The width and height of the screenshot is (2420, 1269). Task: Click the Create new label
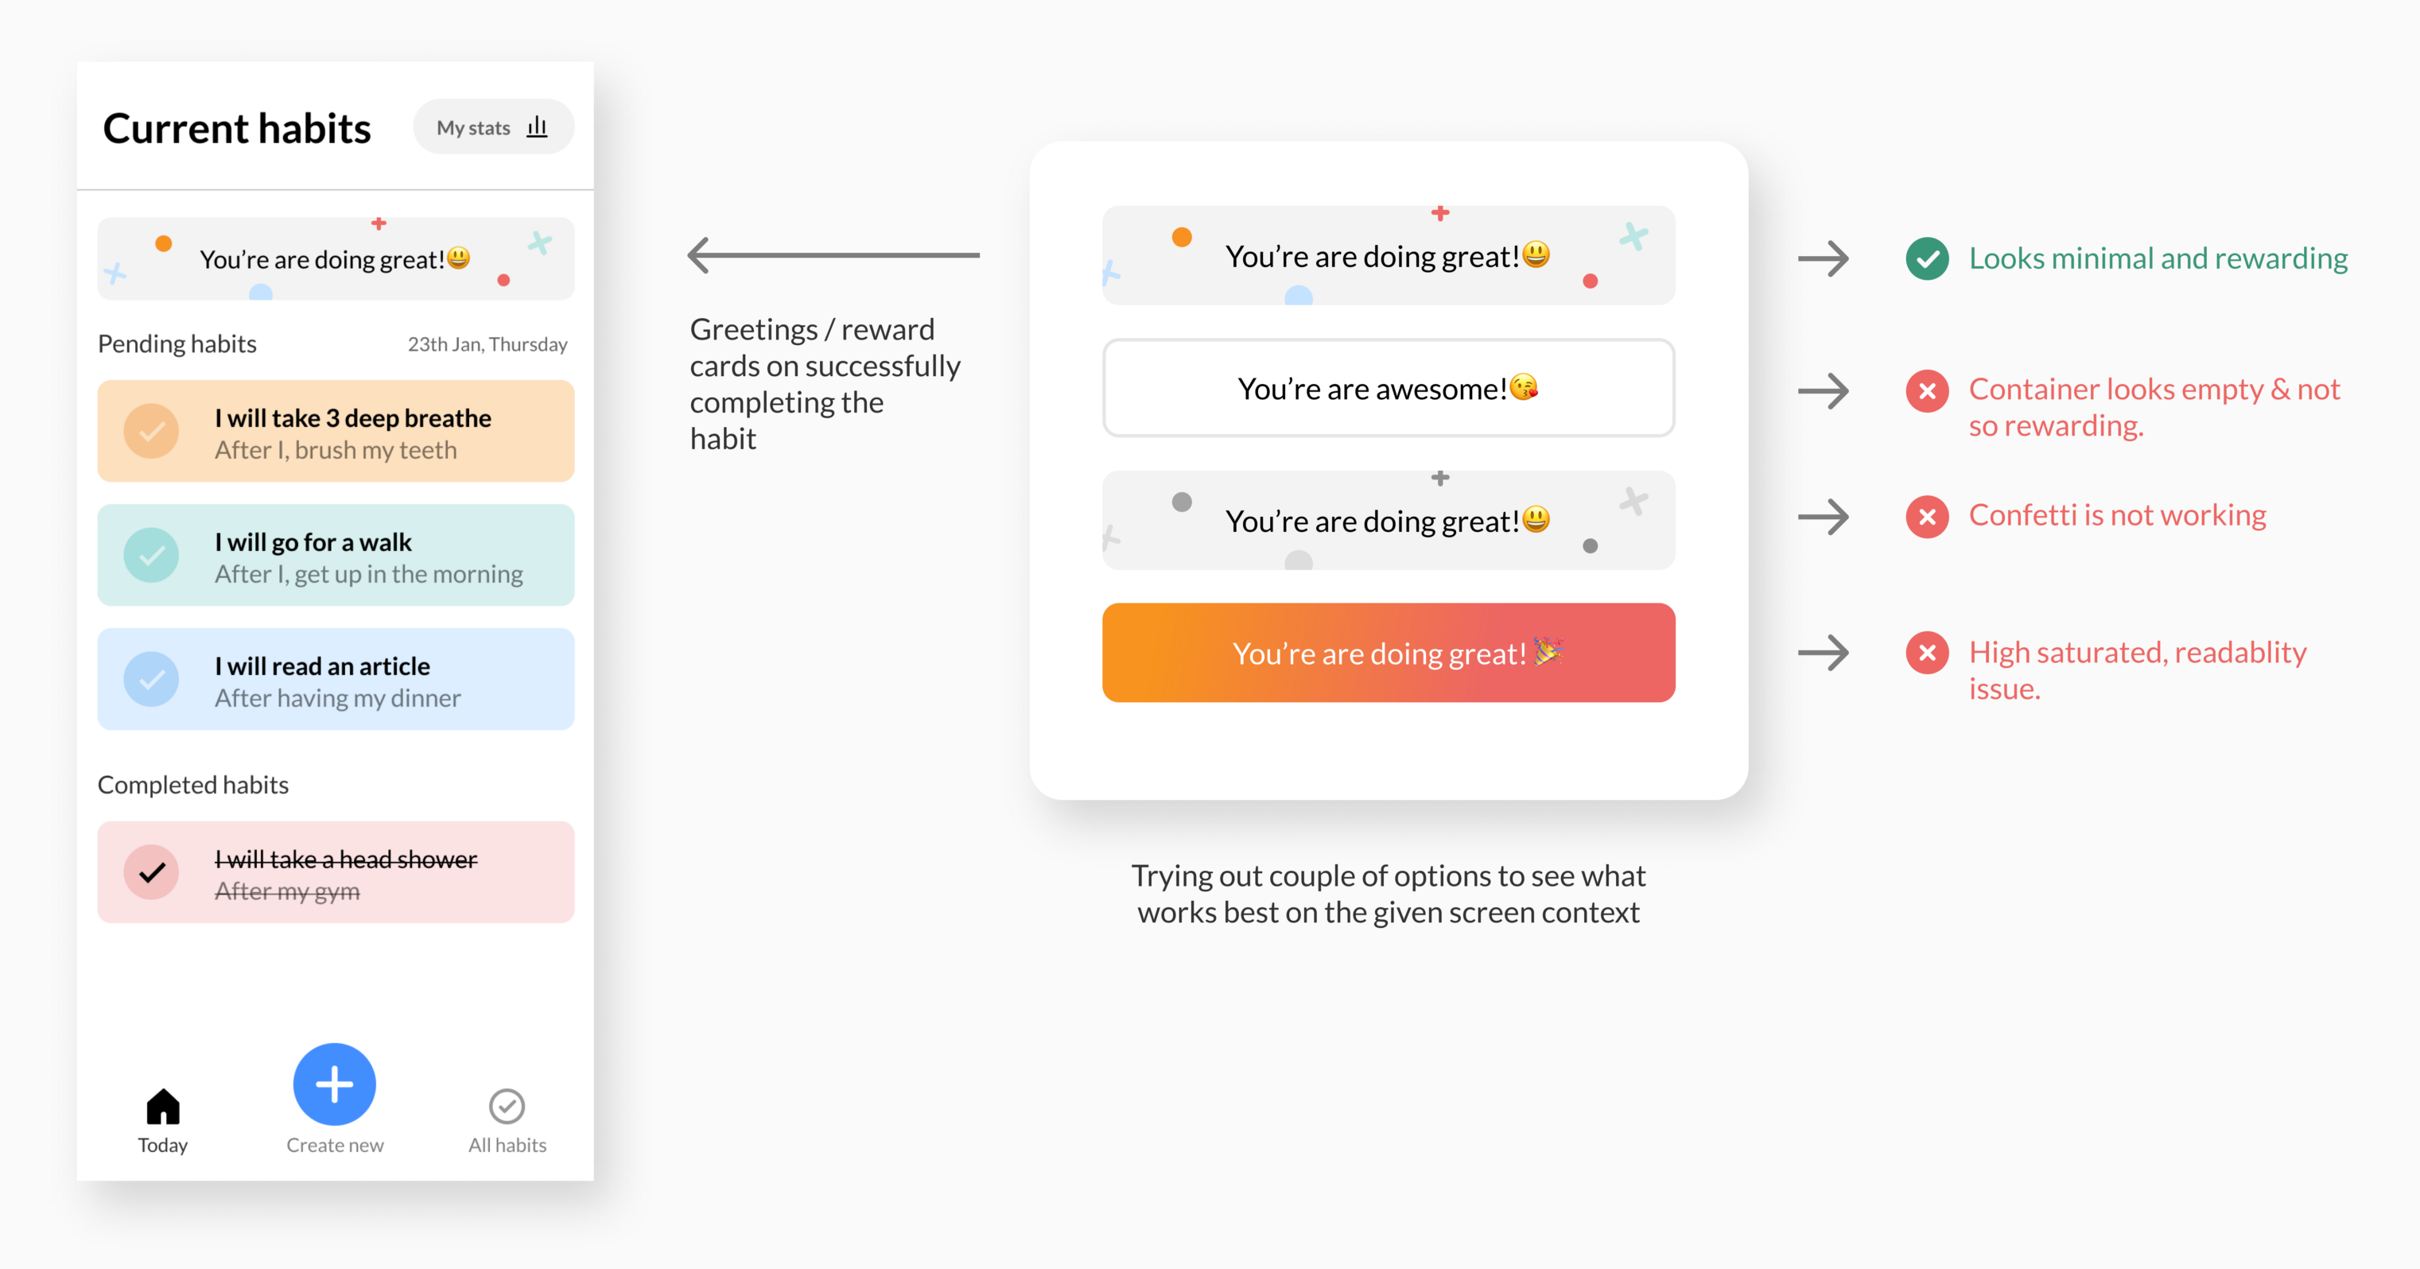(x=335, y=1145)
